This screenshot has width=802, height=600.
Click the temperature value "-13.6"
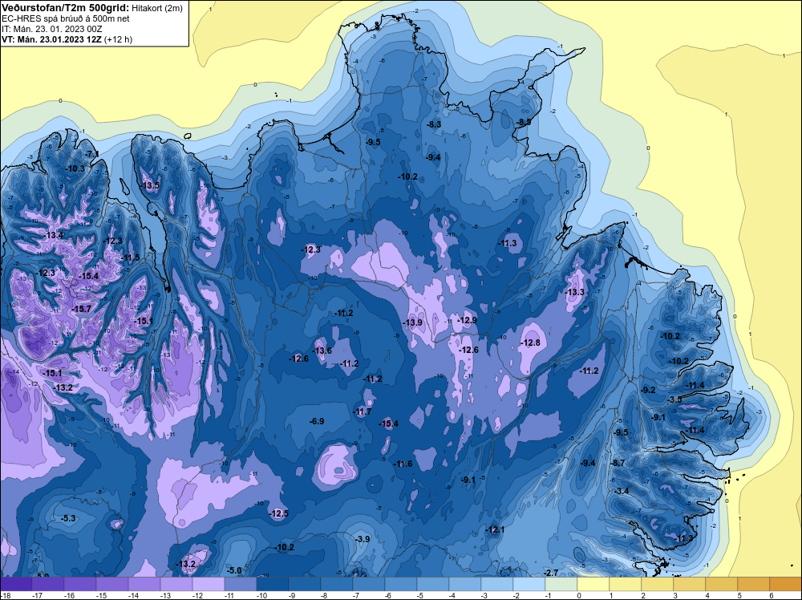[322, 351]
